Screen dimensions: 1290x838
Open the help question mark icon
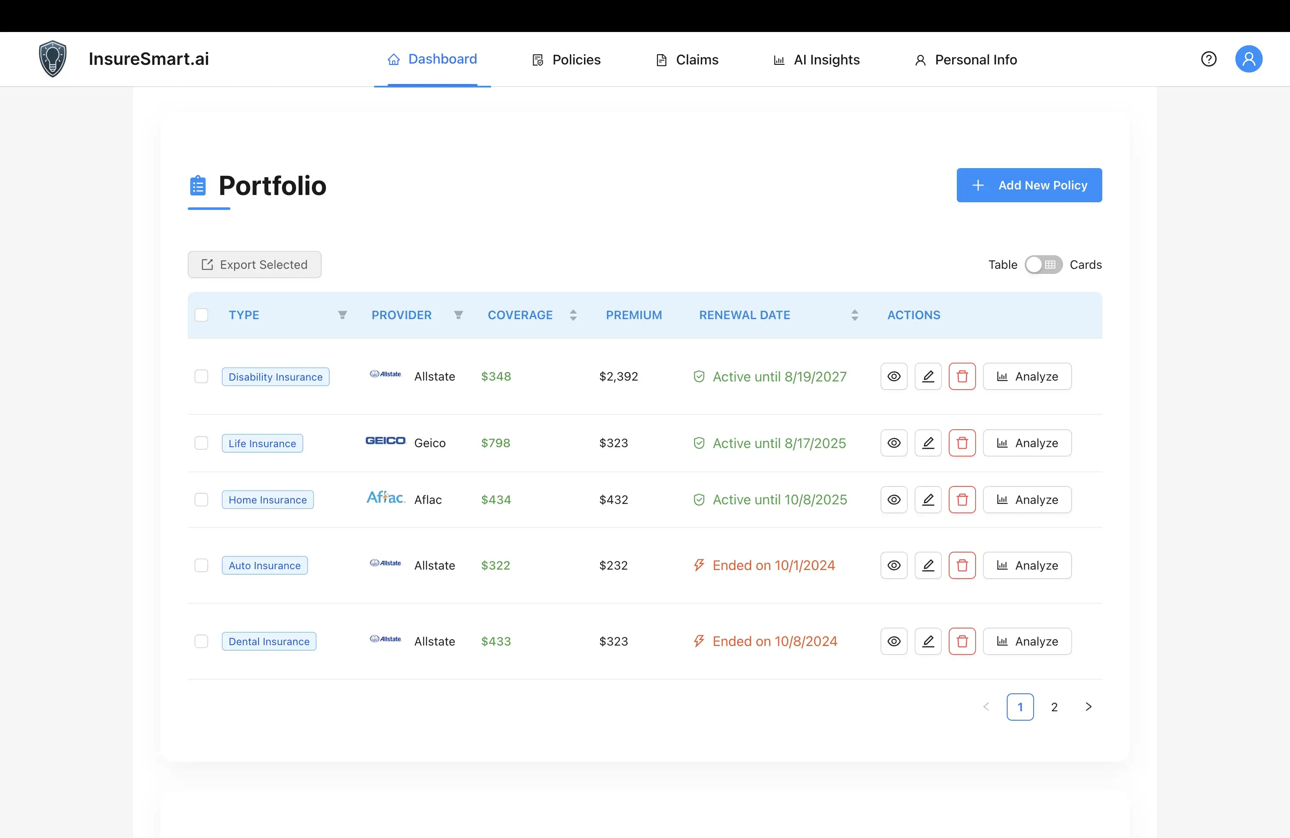coord(1209,58)
